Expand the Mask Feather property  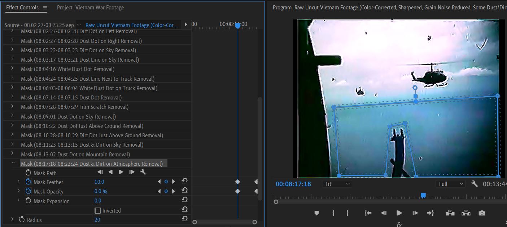(18, 181)
